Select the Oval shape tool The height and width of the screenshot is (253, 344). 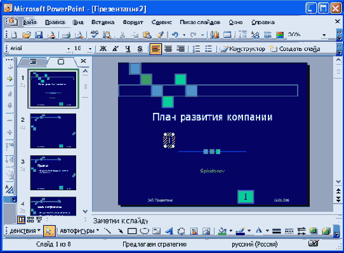click(x=144, y=231)
